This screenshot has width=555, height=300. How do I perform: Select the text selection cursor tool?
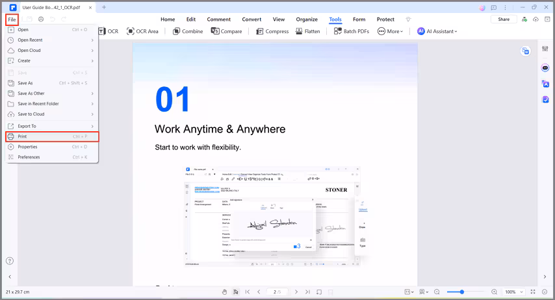click(236, 292)
